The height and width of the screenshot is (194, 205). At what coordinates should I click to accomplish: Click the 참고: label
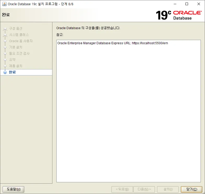pos(60,35)
